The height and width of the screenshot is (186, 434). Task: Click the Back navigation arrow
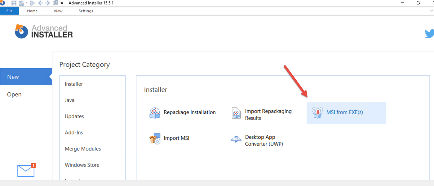click(x=40, y=3)
